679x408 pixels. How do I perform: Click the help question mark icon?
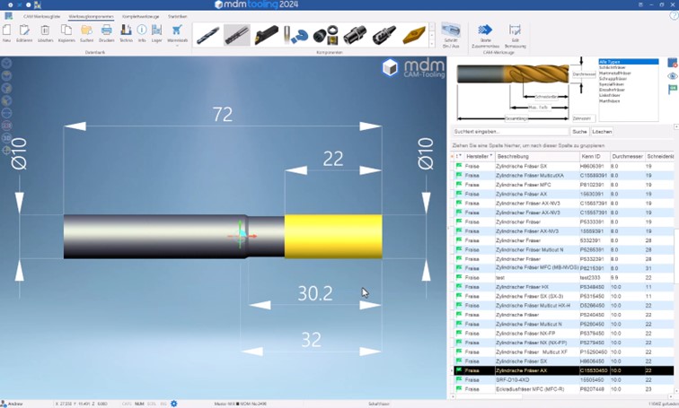click(674, 15)
